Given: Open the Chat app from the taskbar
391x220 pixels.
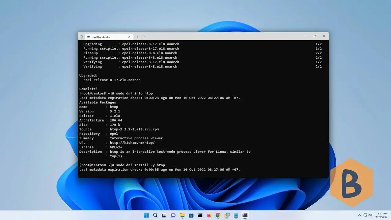Looking at the screenshot, I should [173, 215].
